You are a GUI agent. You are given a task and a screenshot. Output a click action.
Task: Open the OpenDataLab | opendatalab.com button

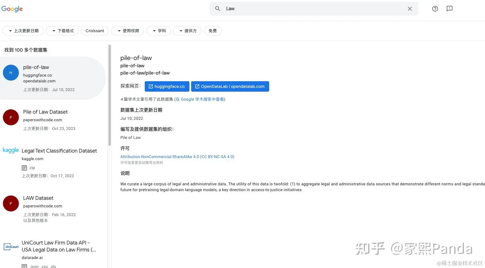point(230,86)
